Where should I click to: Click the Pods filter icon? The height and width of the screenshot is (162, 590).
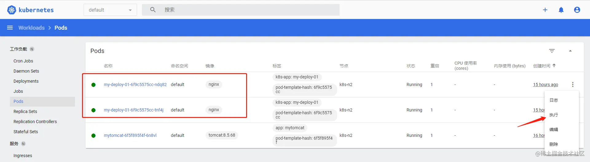coord(552,51)
